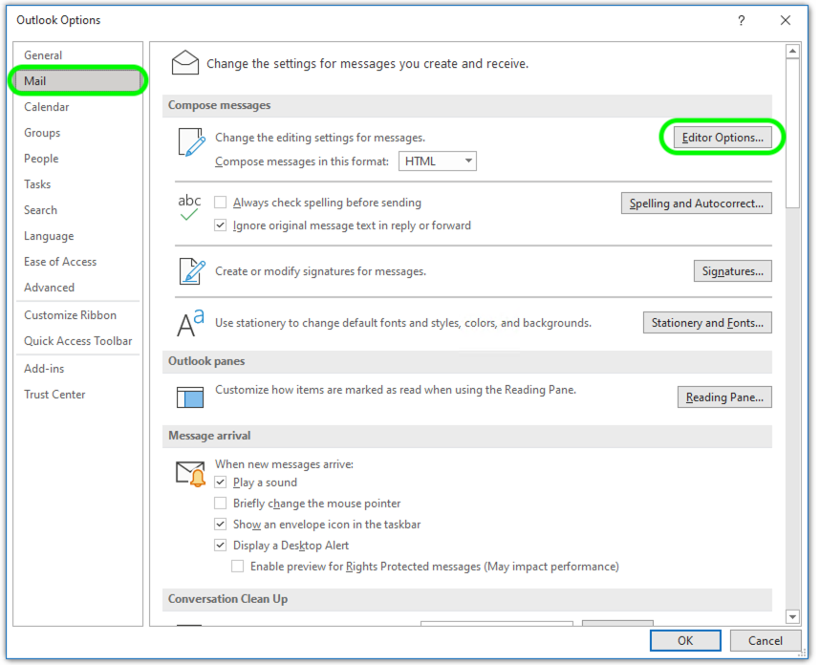Image resolution: width=820 pixels, height=665 pixels.
Task: Select Mail category in sidebar
Action: tap(77, 81)
